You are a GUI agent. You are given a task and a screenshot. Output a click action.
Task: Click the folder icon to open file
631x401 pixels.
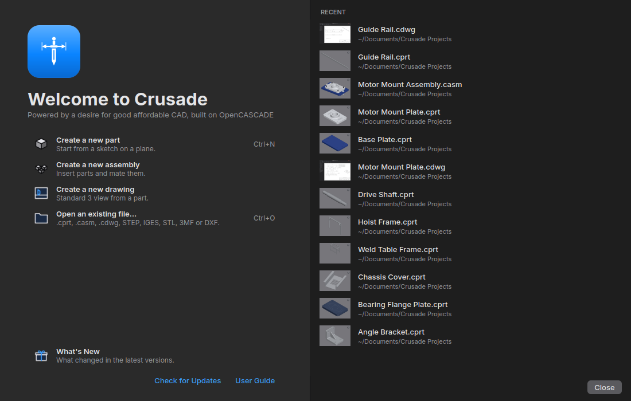point(41,218)
